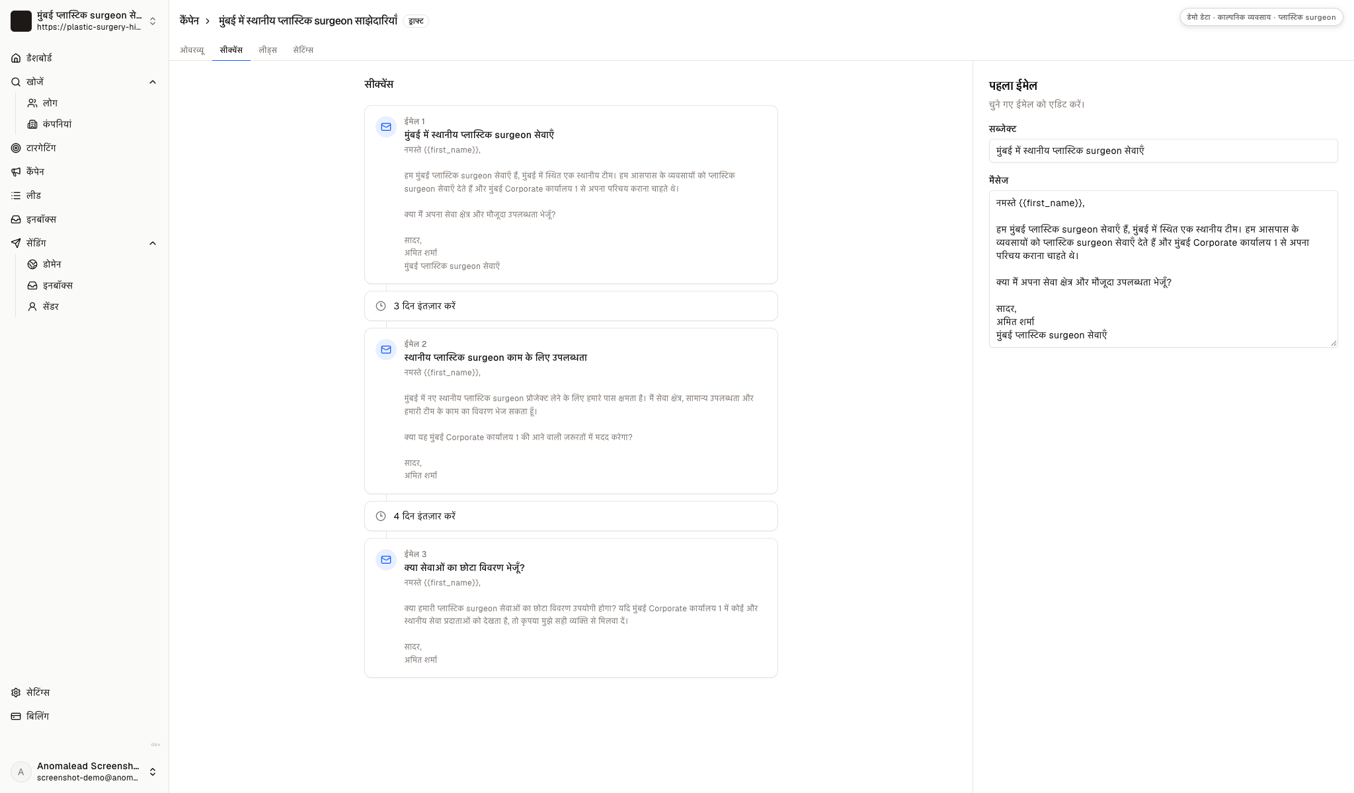Open बिलिंग credit card icon
The width and height of the screenshot is (1354, 793).
coord(16,716)
